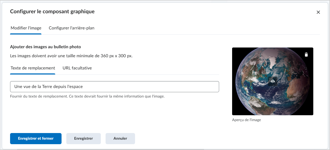Delete the image with the trash icon
This screenshot has width=330, height=150.
click(306, 55)
